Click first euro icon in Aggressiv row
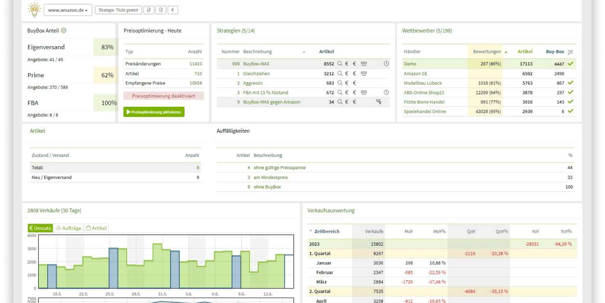 click(347, 83)
